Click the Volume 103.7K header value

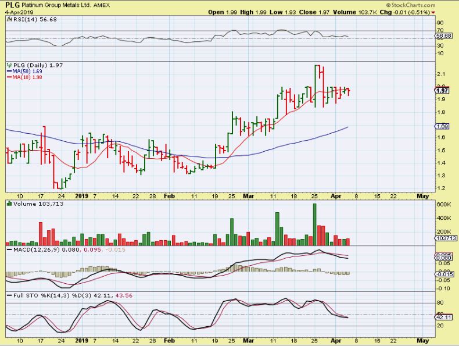tap(355, 12)
